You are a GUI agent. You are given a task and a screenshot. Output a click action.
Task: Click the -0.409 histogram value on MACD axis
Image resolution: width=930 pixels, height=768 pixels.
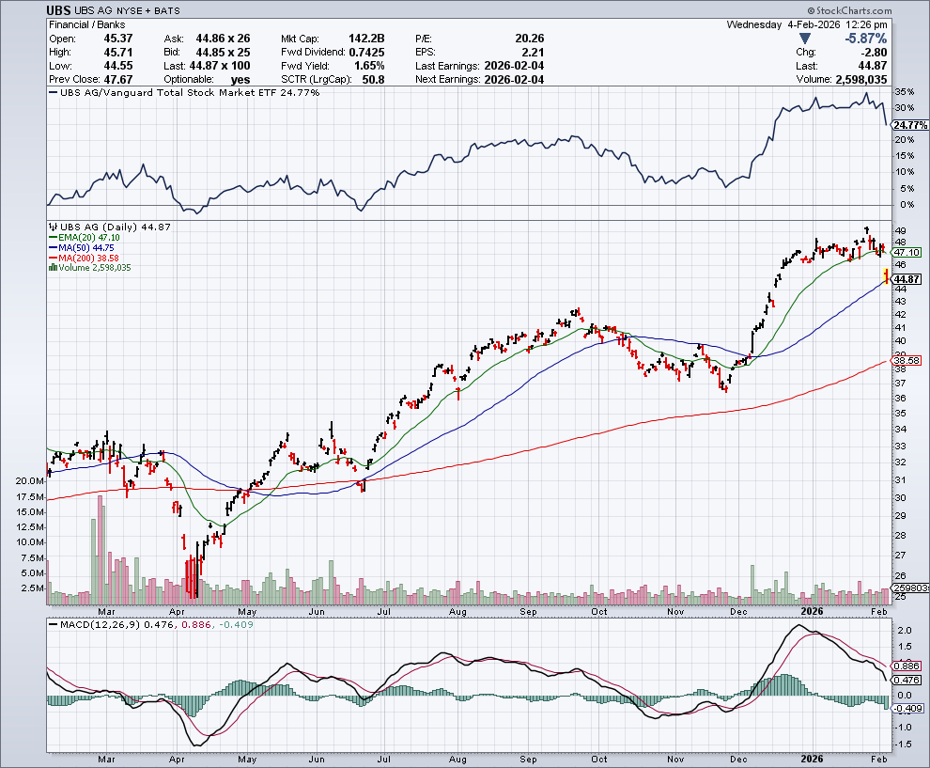[907, 707]
